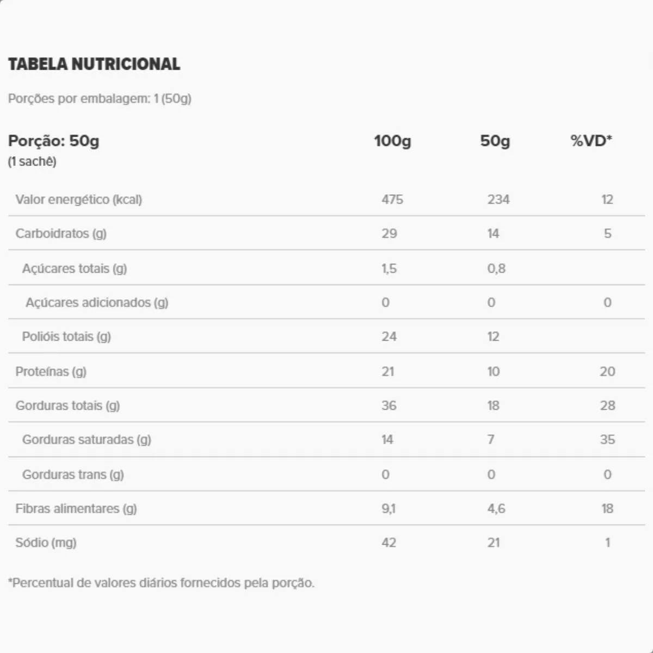
Task: Click the Gorduras trans (g) label
Action: click(73, 475)
